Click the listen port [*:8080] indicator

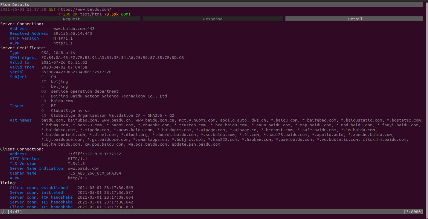[x=413, y=212]
